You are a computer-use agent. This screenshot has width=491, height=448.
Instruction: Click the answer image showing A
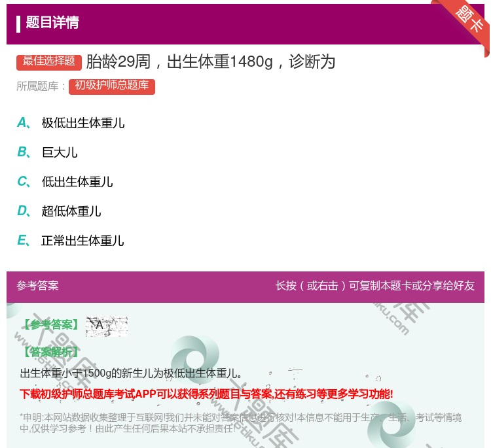[x=107, y=326]
